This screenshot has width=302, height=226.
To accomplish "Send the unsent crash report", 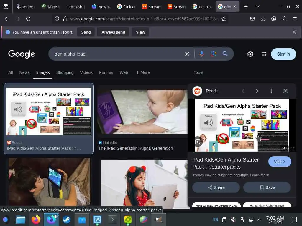I will [86, 32].
